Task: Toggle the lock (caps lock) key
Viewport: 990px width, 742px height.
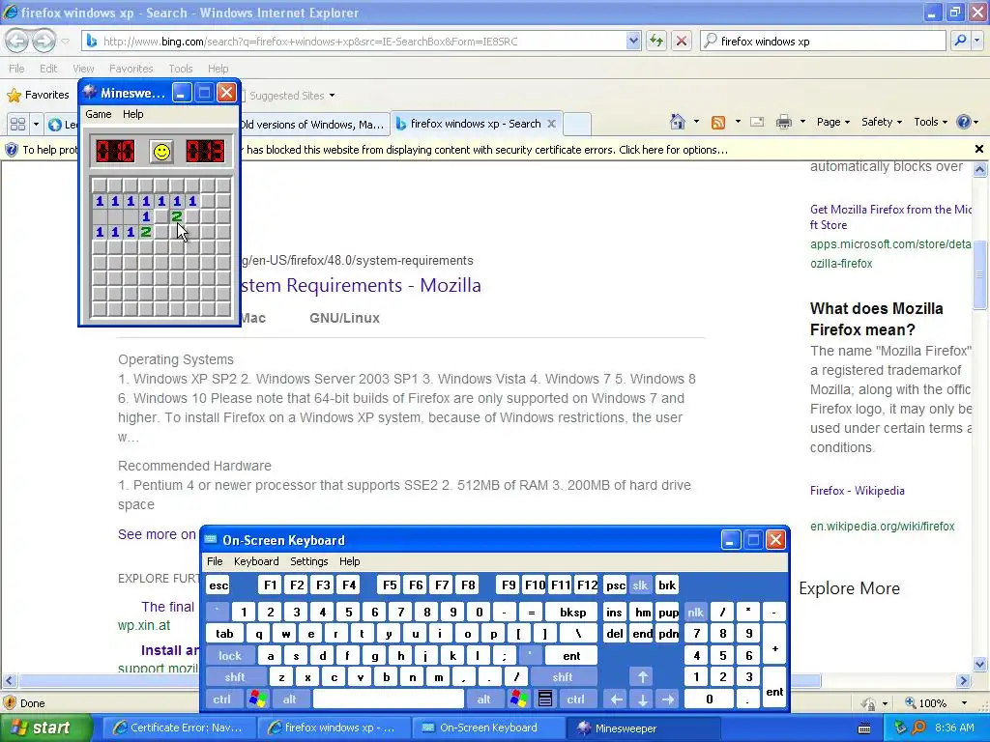Action: (230, 656)
